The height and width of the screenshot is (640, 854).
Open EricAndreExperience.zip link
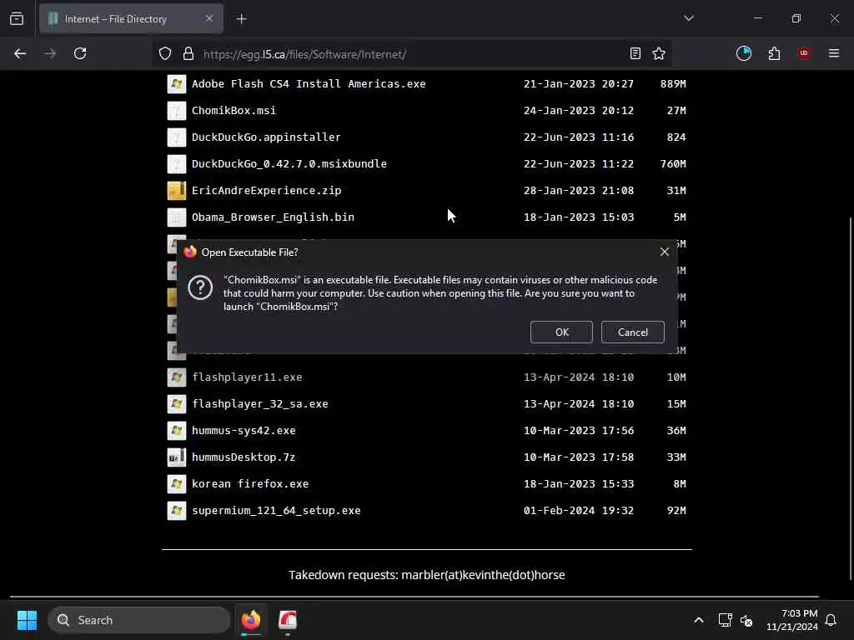[266, 191]
